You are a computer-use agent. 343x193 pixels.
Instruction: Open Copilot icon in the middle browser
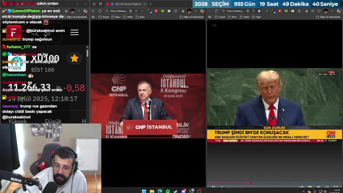click(202, 11)
